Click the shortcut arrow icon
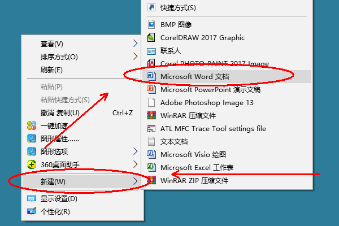 click(x=151, y=7)
